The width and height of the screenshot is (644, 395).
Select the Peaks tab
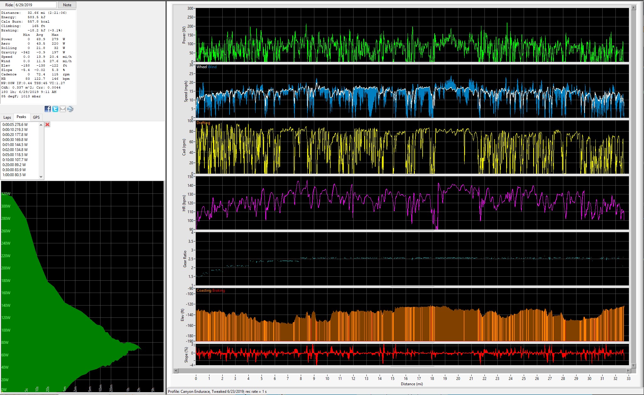tap(21, 117)
